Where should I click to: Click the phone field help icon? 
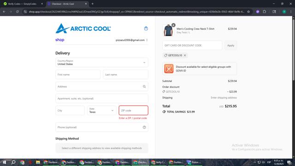[144, 127]
